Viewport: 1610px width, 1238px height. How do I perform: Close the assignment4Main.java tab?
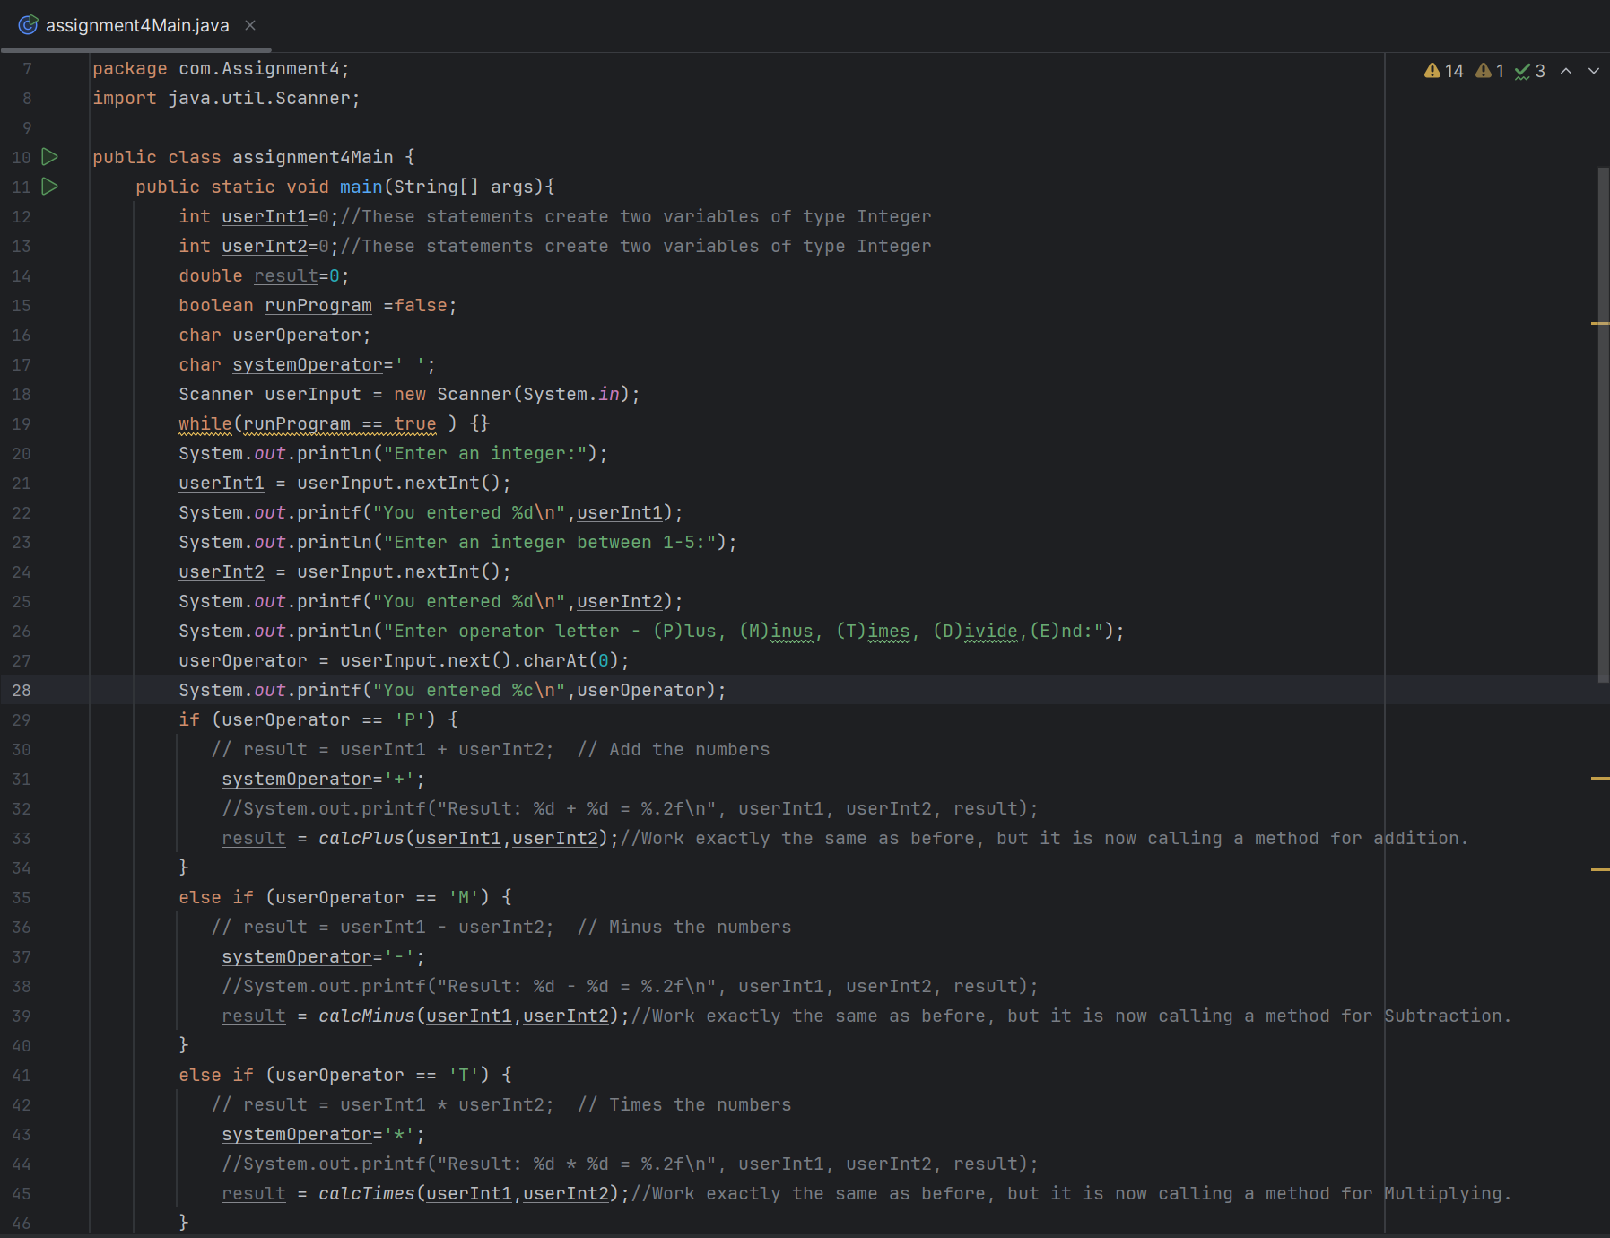point(250,25)
